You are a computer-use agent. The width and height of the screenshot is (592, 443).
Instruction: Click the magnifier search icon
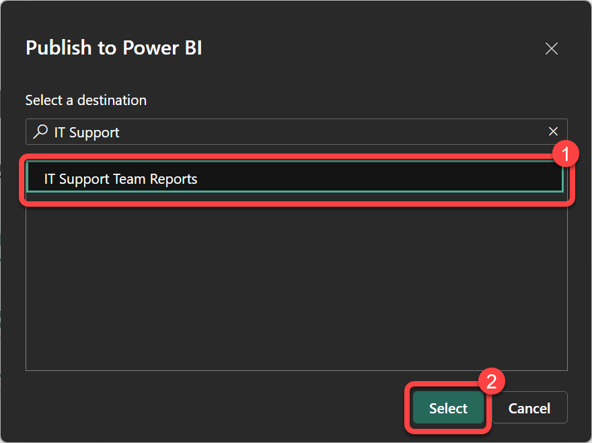(40, 131)
